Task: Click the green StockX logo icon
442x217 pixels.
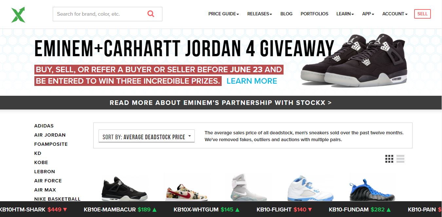Action: pos(18,15)
